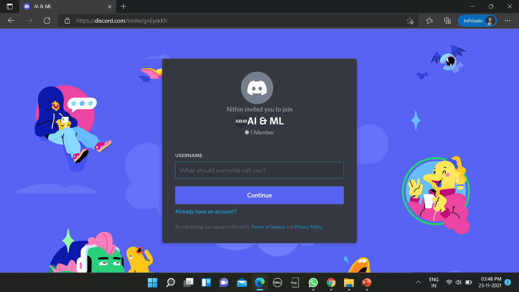519x292 pixels.
Task: Open the tab actions menu icon
Action: 10,6
